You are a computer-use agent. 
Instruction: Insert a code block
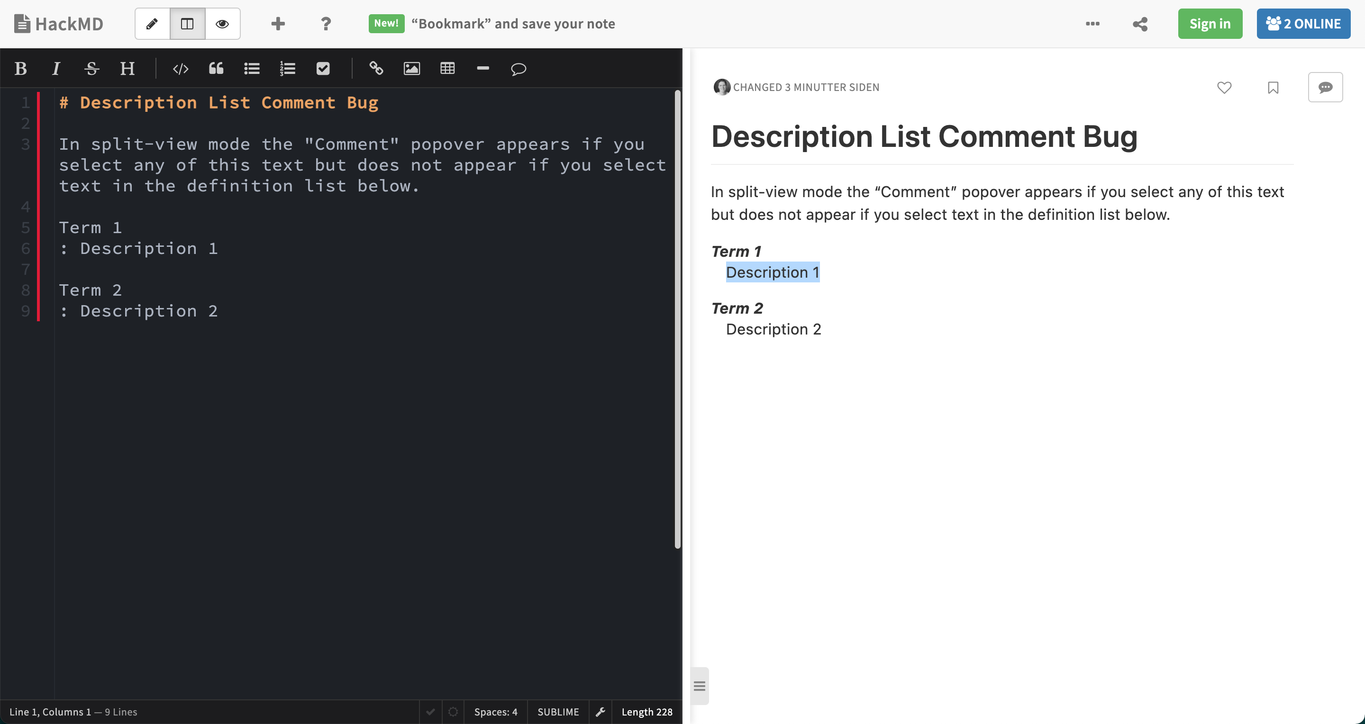(180, 68)
